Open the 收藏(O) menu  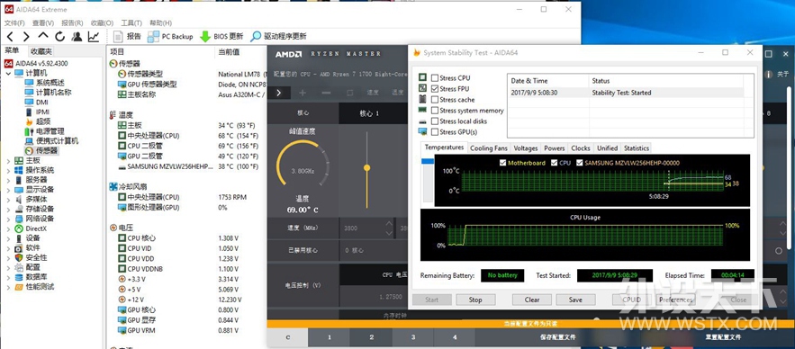pyautogui.click(x=102, y=22)
